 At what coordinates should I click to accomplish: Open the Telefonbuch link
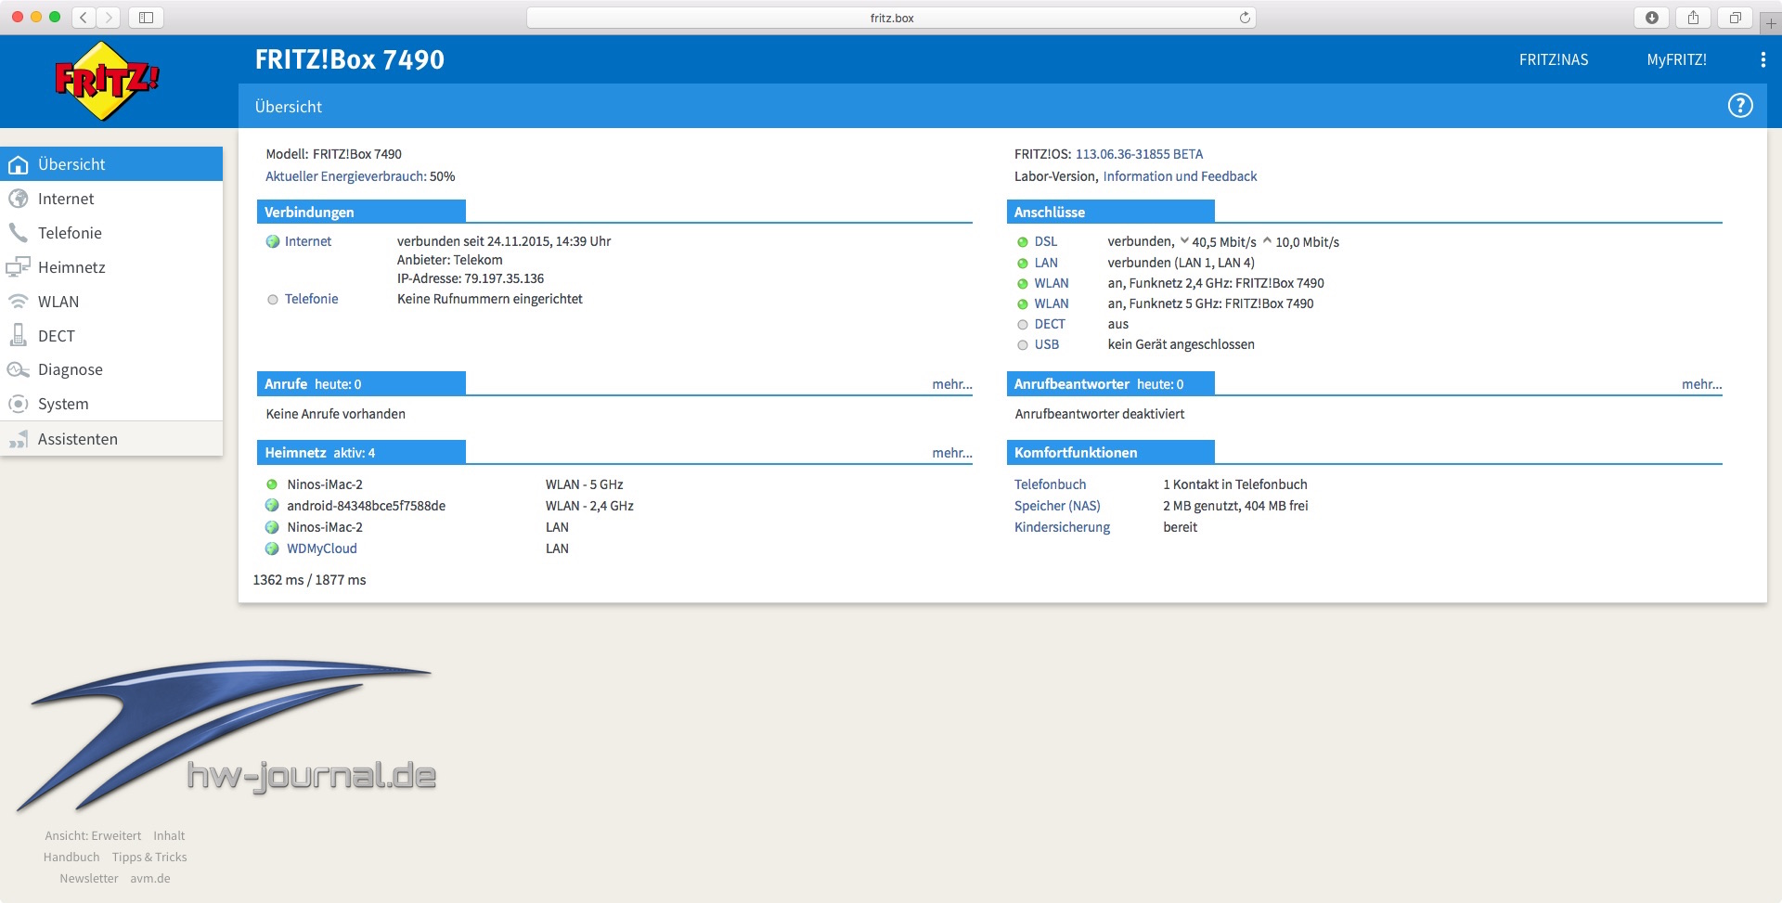pos(1050,484)
